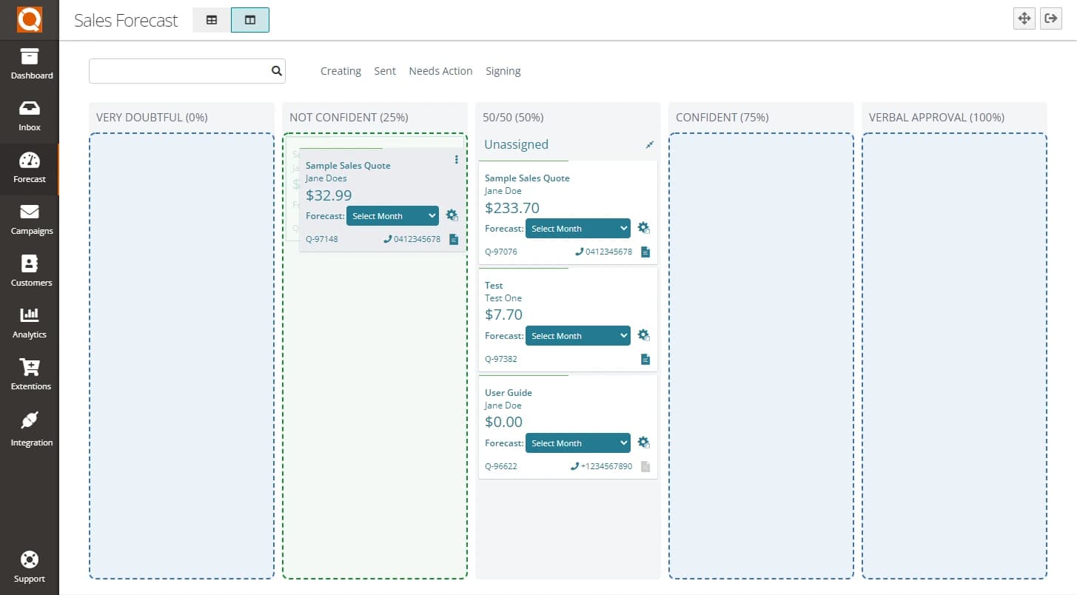Image resolution: width=1077 pixels, height=595 pixels.
Task: Click the document icon on quote Q-97382
Action: tap(645, 359)
